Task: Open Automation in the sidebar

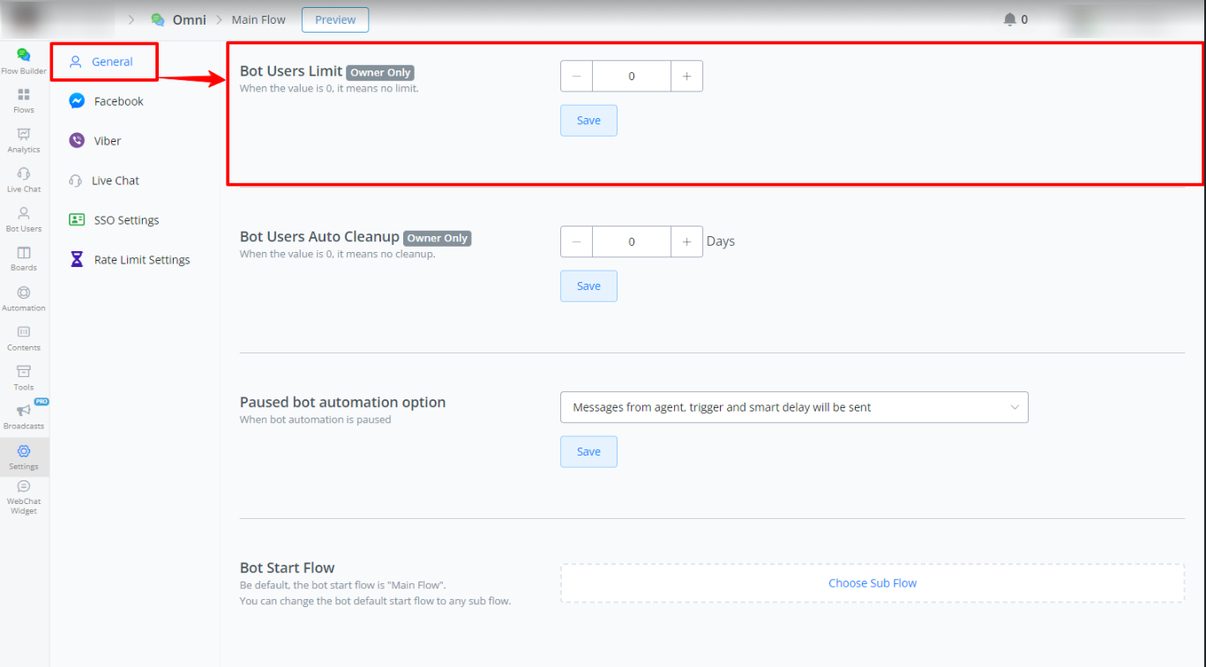Action: tap(24, 298)
